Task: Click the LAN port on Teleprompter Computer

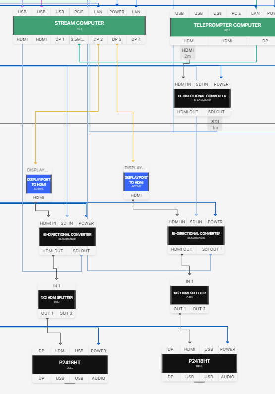Action: [255, 13]
